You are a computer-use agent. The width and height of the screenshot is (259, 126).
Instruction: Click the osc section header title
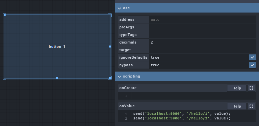click(126, 8)
